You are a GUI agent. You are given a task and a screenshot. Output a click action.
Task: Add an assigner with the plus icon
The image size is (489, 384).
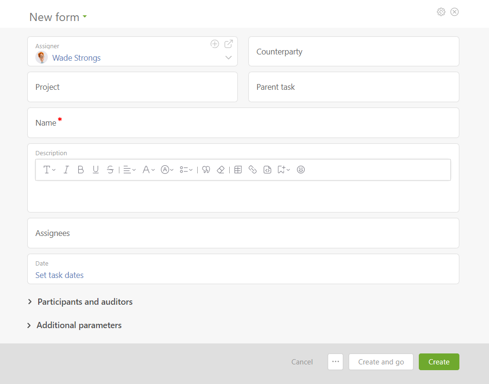coord(215,44)
